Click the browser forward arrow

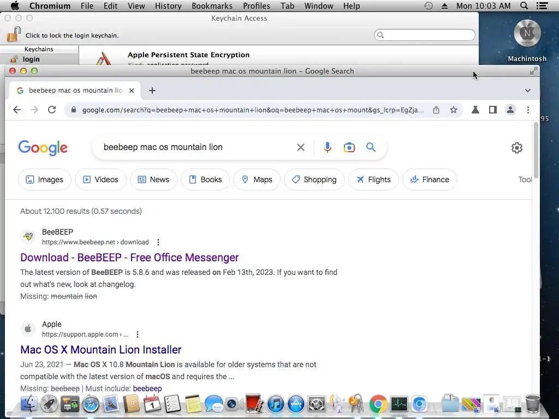click(x=34, y=110)
